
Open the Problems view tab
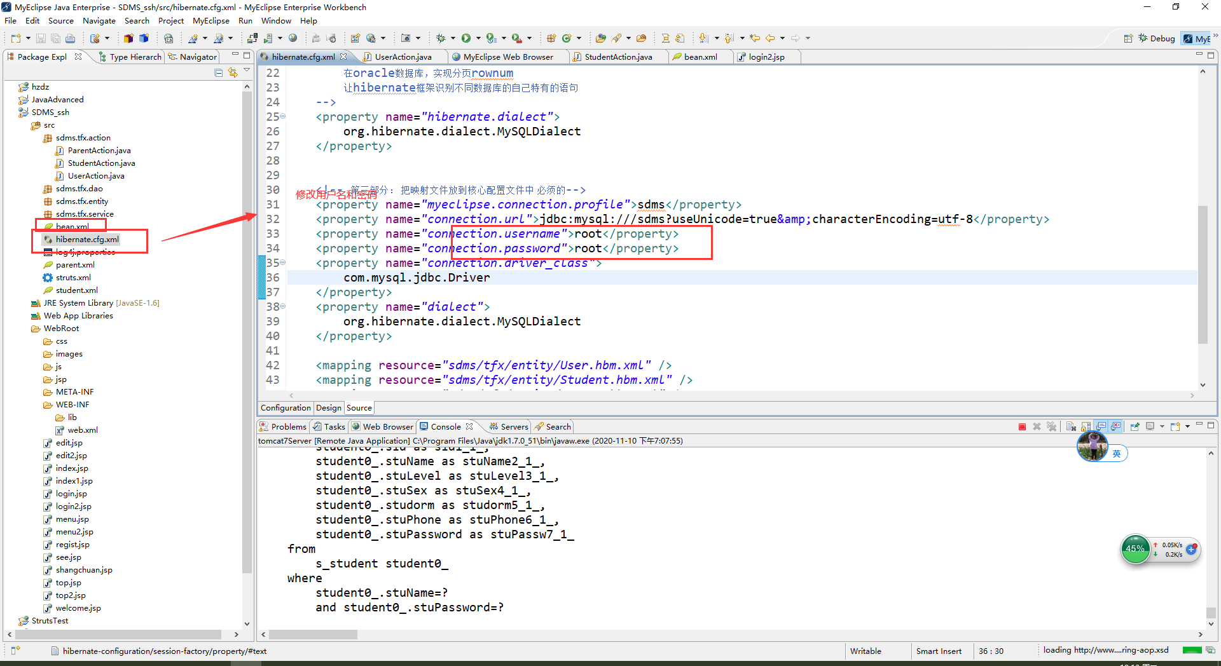[283, 426]
